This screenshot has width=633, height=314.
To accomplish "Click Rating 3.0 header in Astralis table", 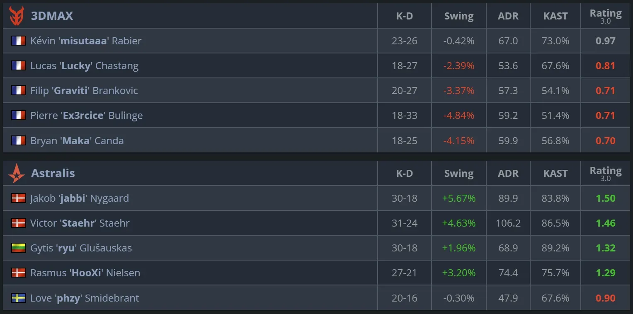I will click(605, 174).
